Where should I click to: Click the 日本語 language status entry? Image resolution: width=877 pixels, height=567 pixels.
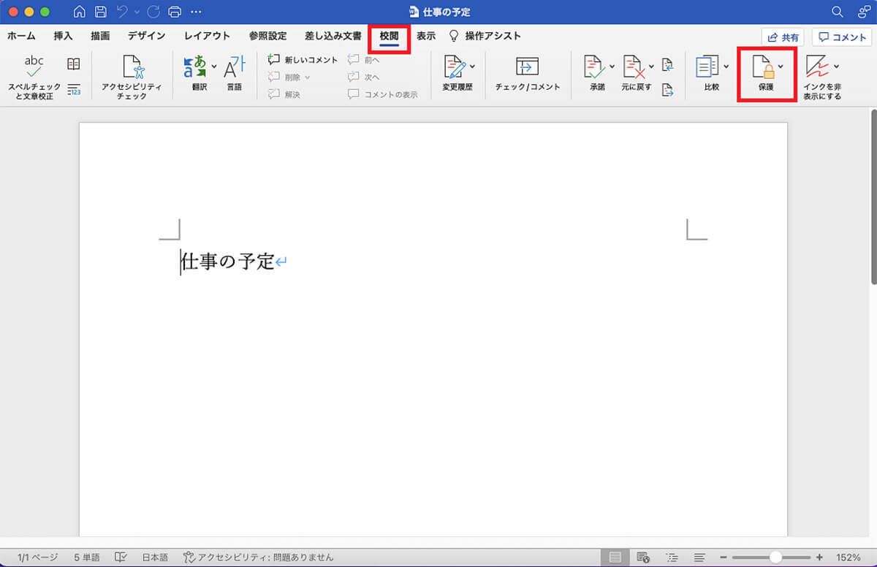click(x=156, y=557)
